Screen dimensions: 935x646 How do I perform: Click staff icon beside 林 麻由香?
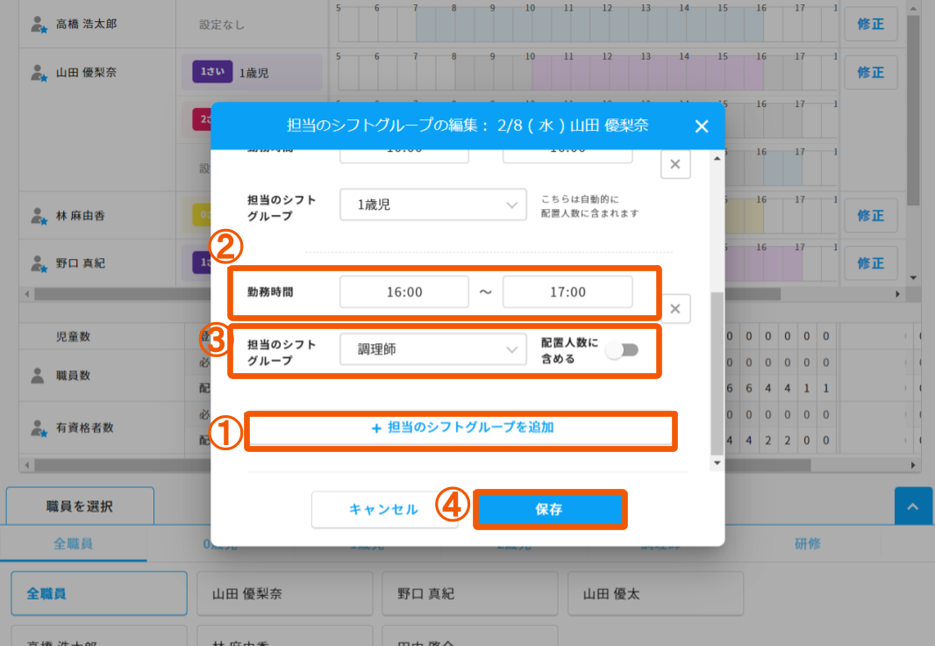pos(38,215)
